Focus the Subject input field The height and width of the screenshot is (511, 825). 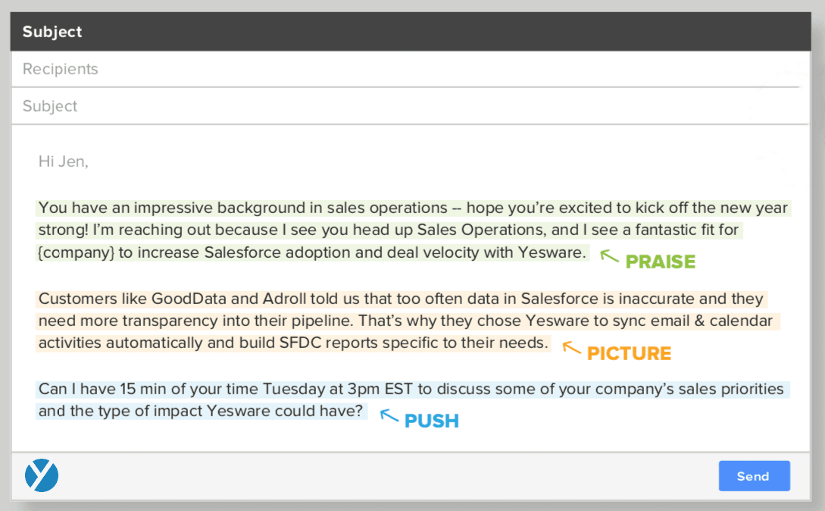[409, 106]
